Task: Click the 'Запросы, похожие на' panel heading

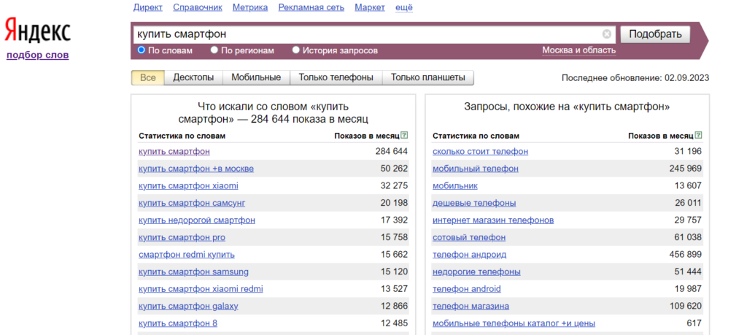Action: pyautogui.click(x=567, y=107)
